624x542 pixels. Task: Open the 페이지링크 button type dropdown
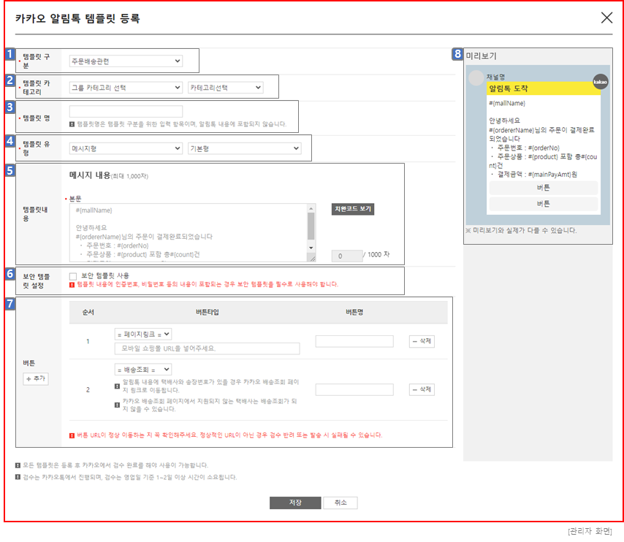143,335
